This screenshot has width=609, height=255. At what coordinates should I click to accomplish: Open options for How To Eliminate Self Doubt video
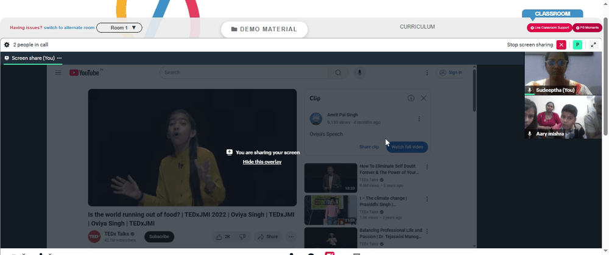(x=427, y=167)
